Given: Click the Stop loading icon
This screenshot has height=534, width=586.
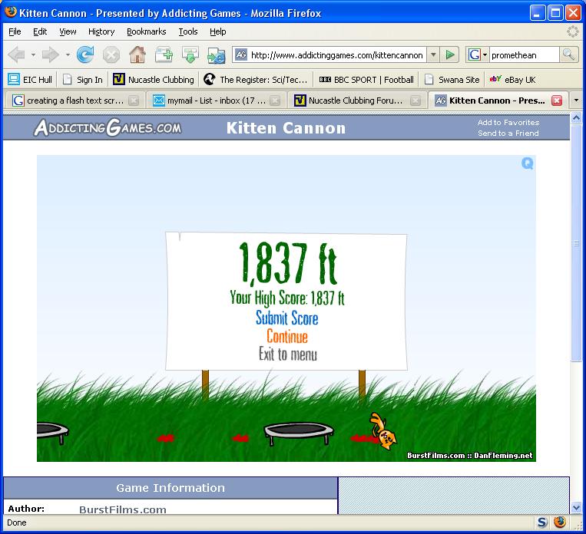Looking at the screenshot, I should pos(111,54).
